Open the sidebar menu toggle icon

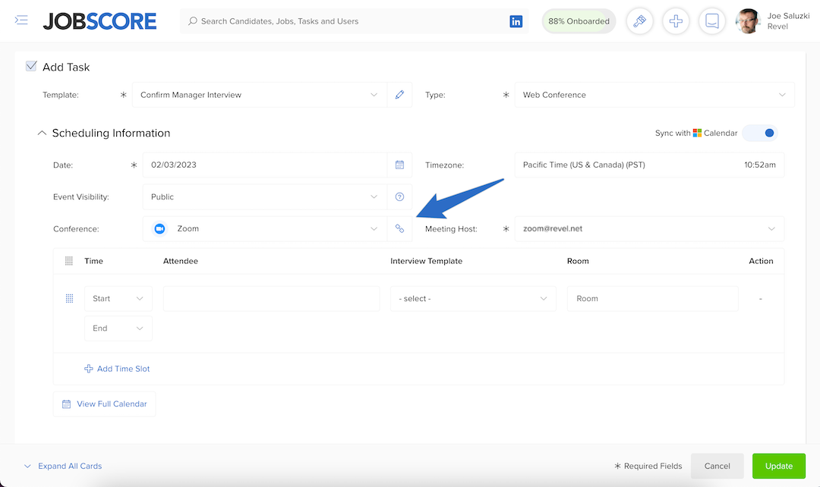21,20
